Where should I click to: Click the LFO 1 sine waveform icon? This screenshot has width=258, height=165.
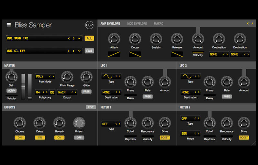(x=108, y=76)
